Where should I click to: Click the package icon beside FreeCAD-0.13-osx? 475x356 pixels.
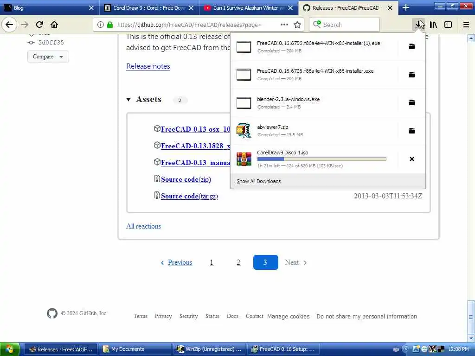[157, 129]
